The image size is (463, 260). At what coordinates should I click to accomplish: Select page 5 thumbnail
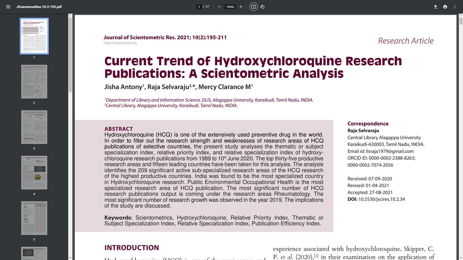pos(34,218)
